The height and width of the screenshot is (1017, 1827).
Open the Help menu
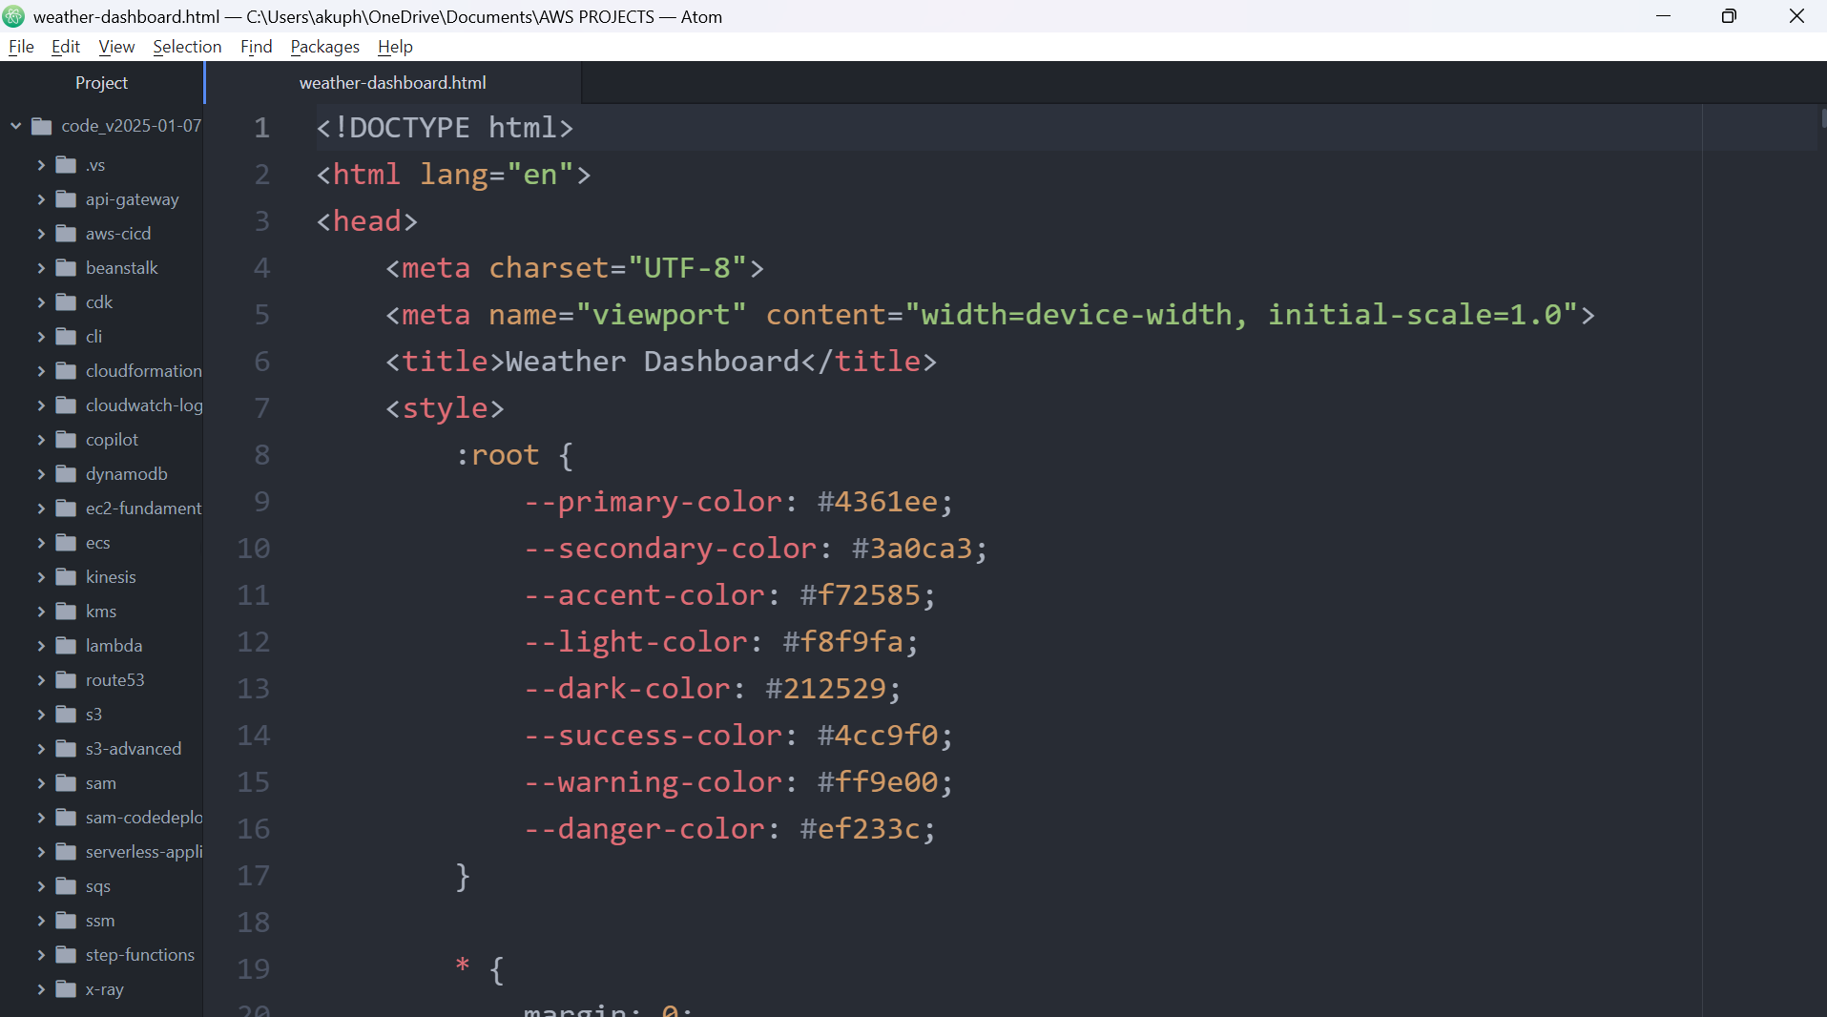(x=395, y=47)
